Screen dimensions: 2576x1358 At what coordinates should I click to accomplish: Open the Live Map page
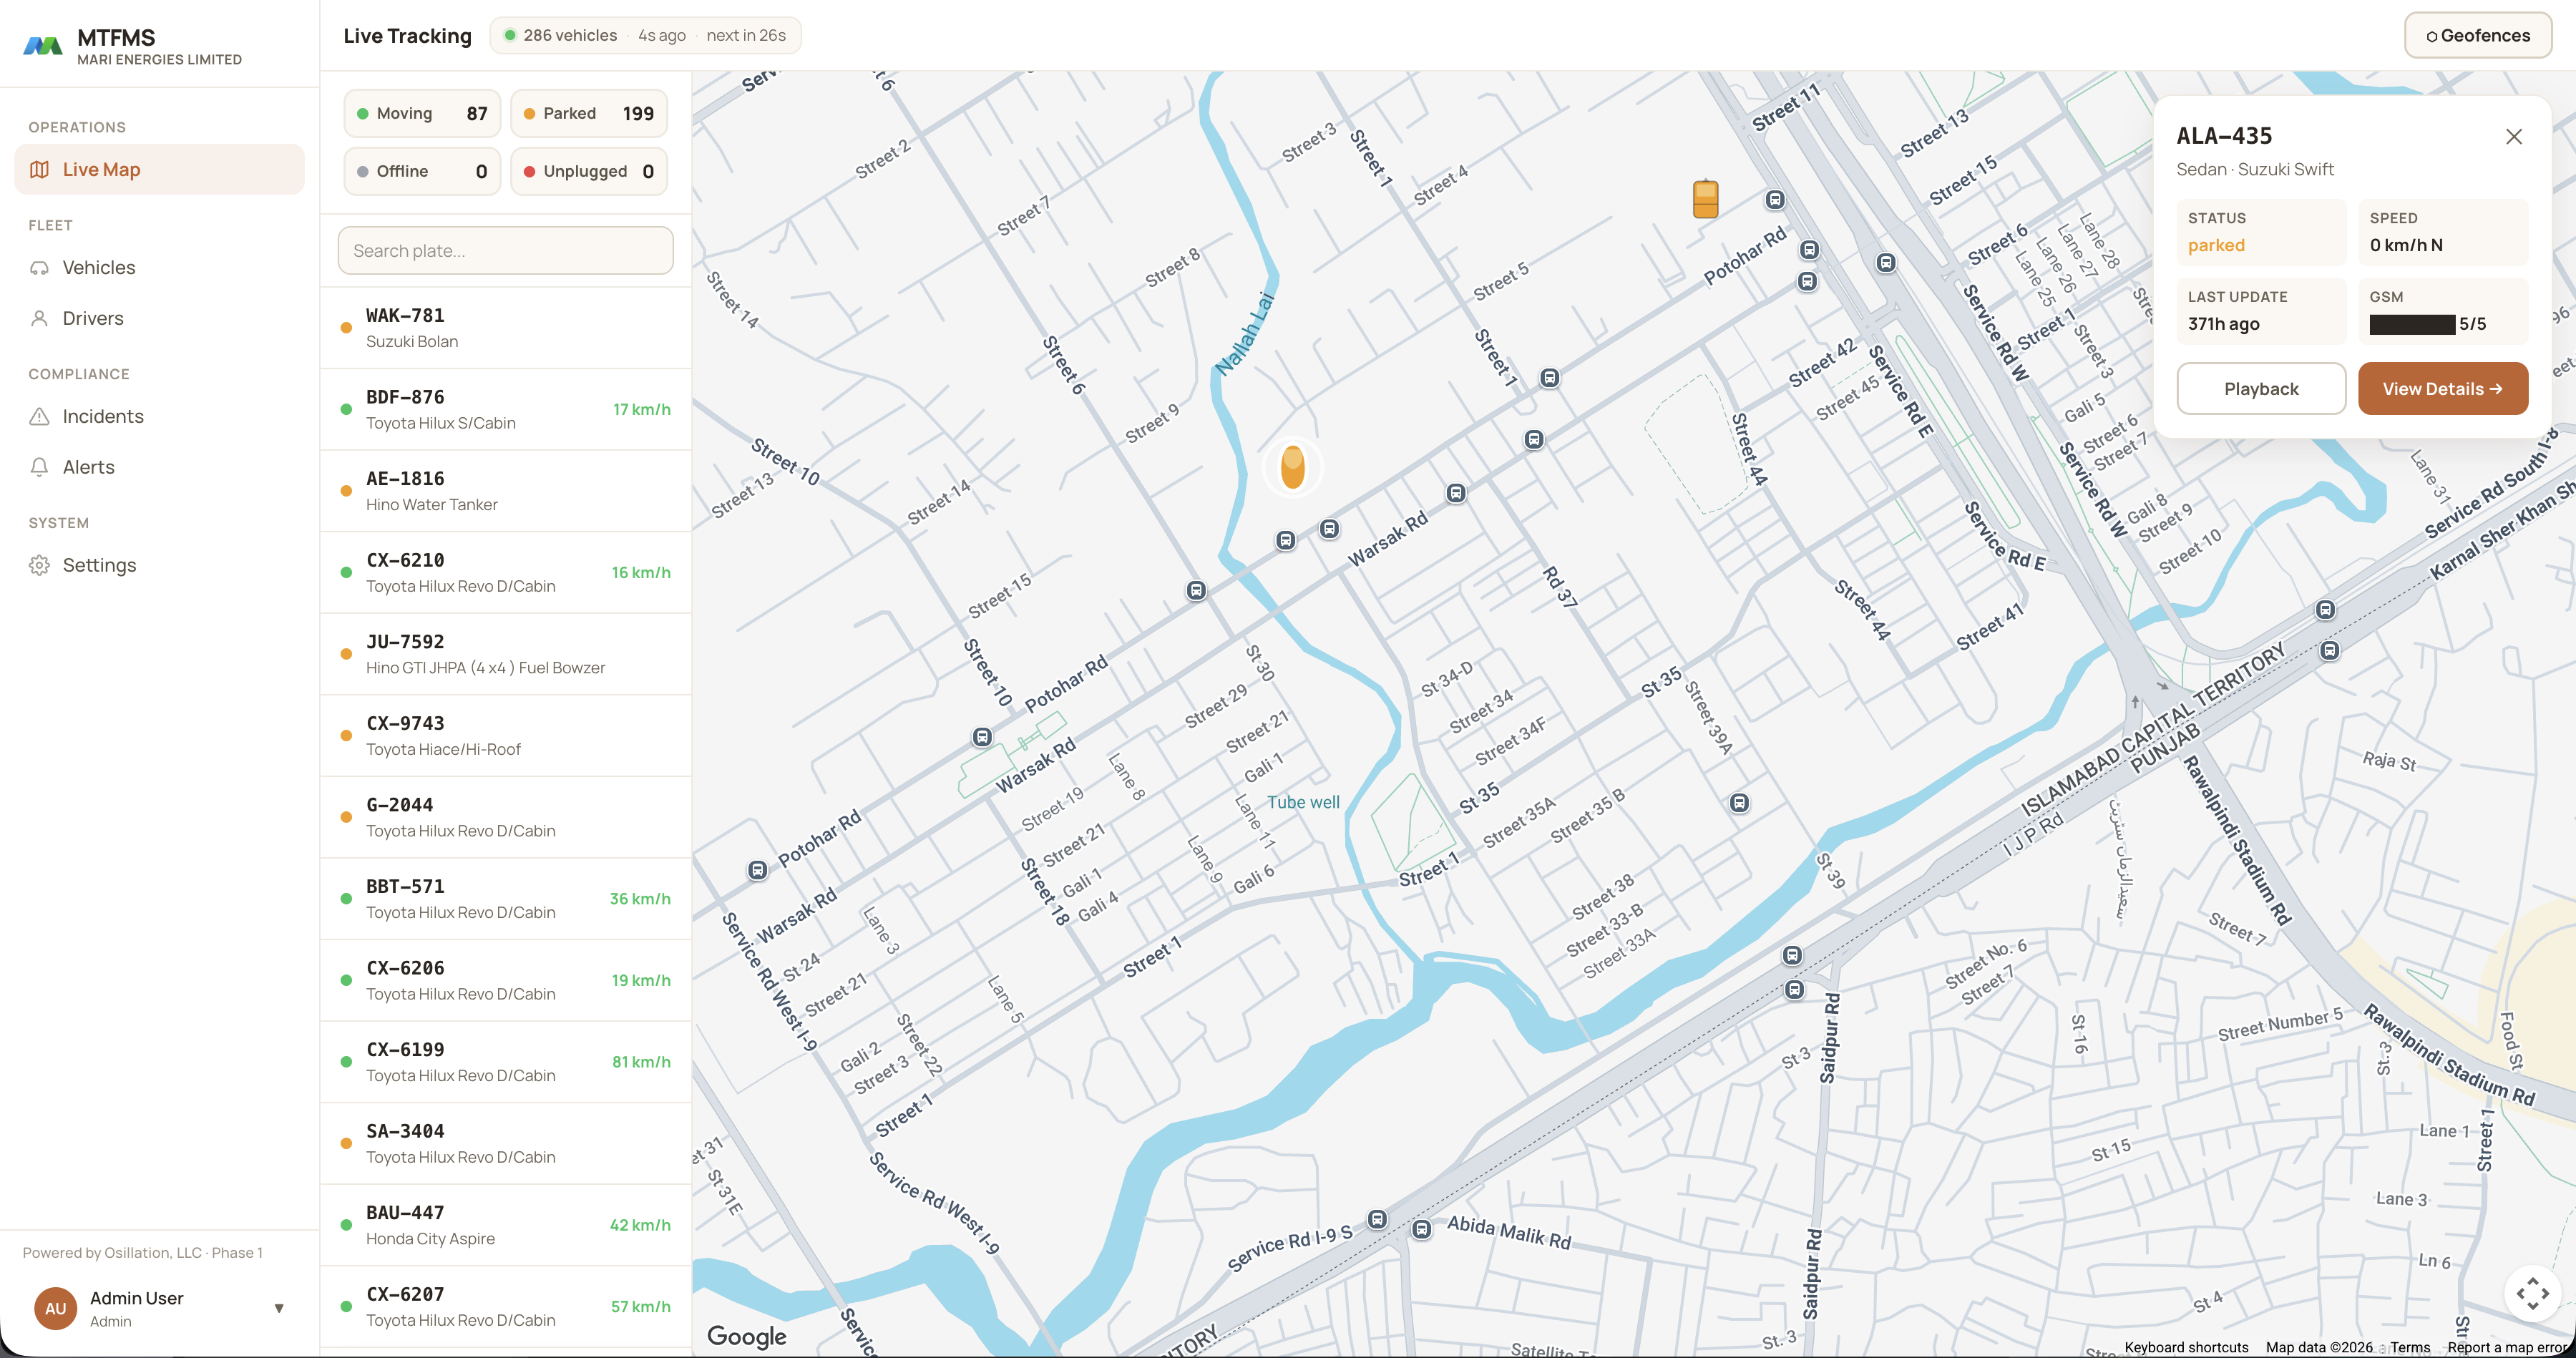pyautogui.click(x=159, y=169)
